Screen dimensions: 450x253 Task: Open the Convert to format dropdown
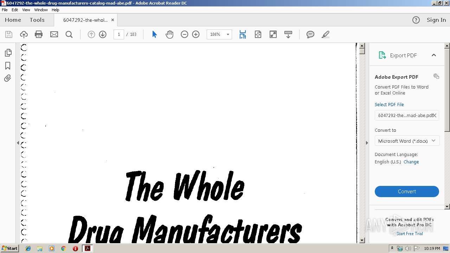[407, 141]
